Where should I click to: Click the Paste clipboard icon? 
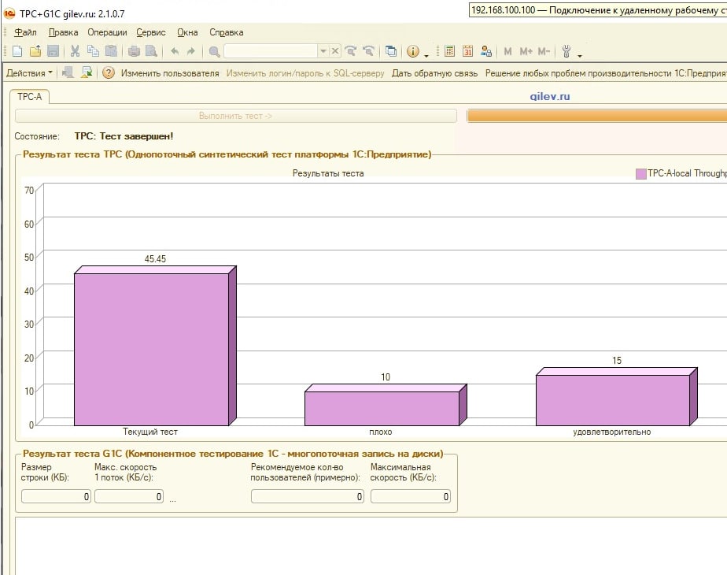(111, 51)
